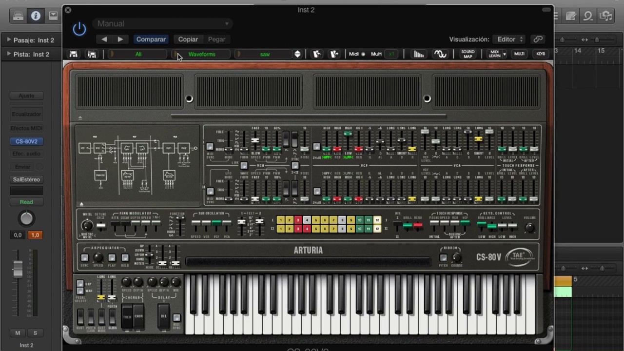Click the save preset floppy icon

(x=74, y=54)
